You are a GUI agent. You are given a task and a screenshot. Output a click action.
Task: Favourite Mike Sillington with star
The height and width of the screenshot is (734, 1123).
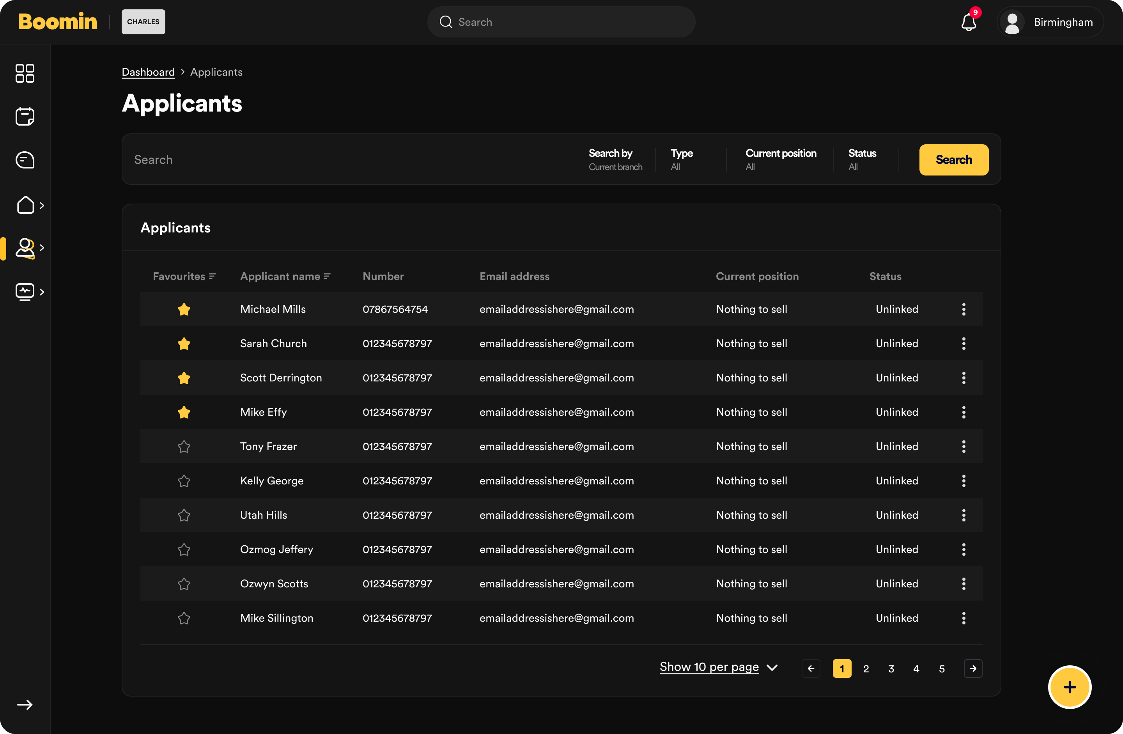[184, 618]
